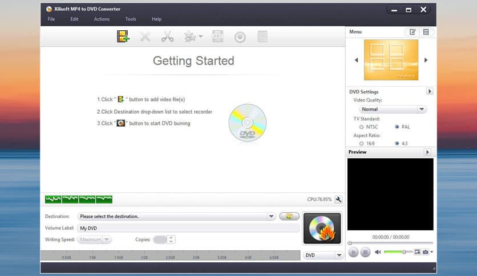Click the Audio disc toolbar icon
Viewport: 477px width, 276px height.
pyautogui.click(x=240, y=37)
